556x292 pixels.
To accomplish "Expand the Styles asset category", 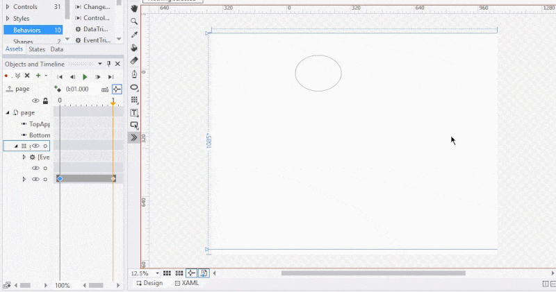I will coord(8,19).
